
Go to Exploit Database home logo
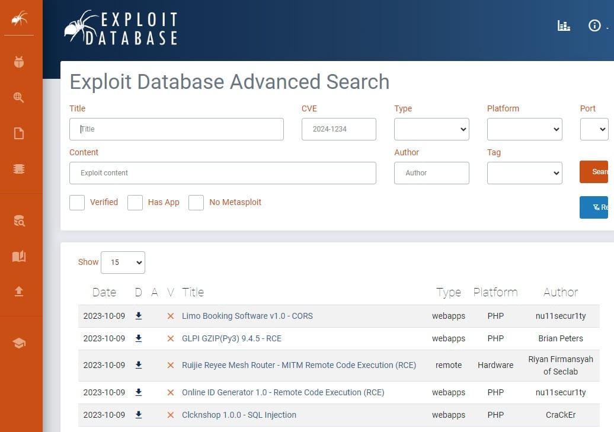121,27
